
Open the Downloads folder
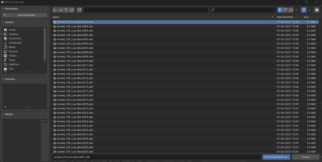(x=23, y=43)
